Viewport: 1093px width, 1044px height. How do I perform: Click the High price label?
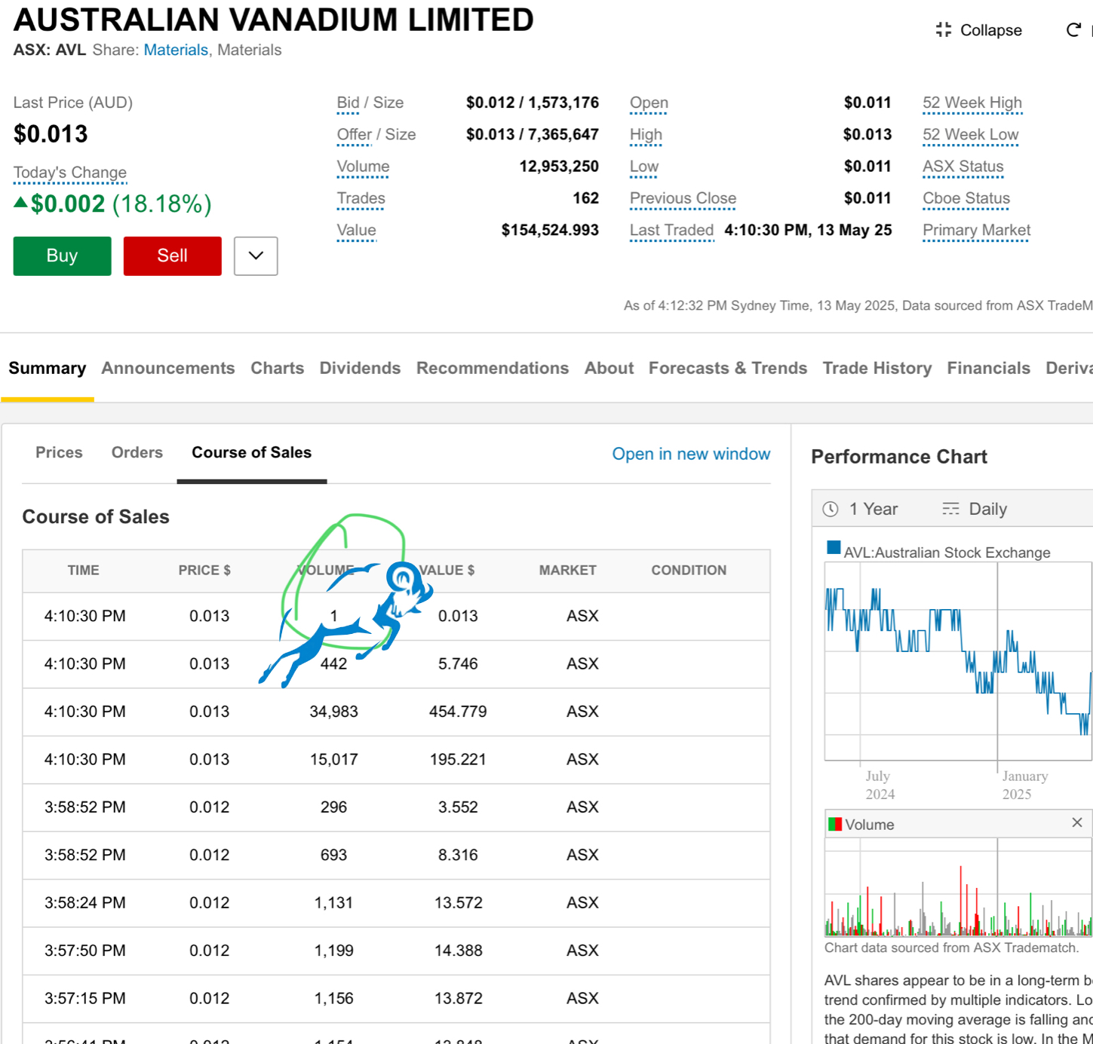click(646, 135)
